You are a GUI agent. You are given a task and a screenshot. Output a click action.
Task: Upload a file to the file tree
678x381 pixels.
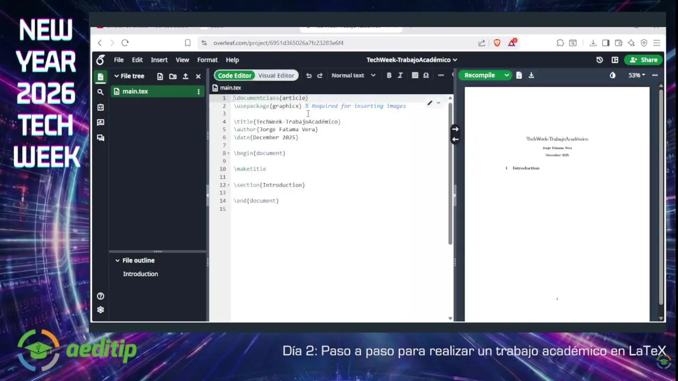(x=185, y=76)
